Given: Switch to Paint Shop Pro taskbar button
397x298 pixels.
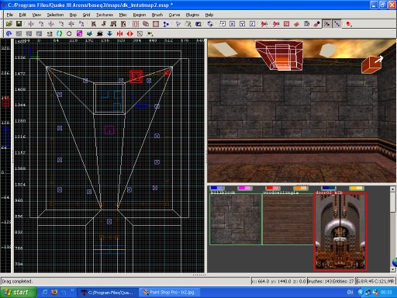Looking at the screenshot, I should point(169,293).
